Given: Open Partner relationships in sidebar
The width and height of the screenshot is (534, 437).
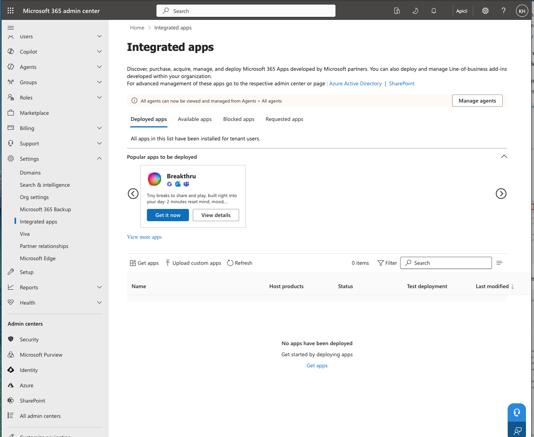Looking at the screenshot, I should click(44, 246).
